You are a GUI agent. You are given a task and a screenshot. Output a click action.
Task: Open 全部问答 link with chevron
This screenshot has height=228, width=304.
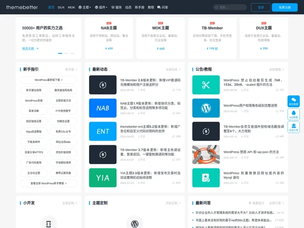tap(277, 203)
